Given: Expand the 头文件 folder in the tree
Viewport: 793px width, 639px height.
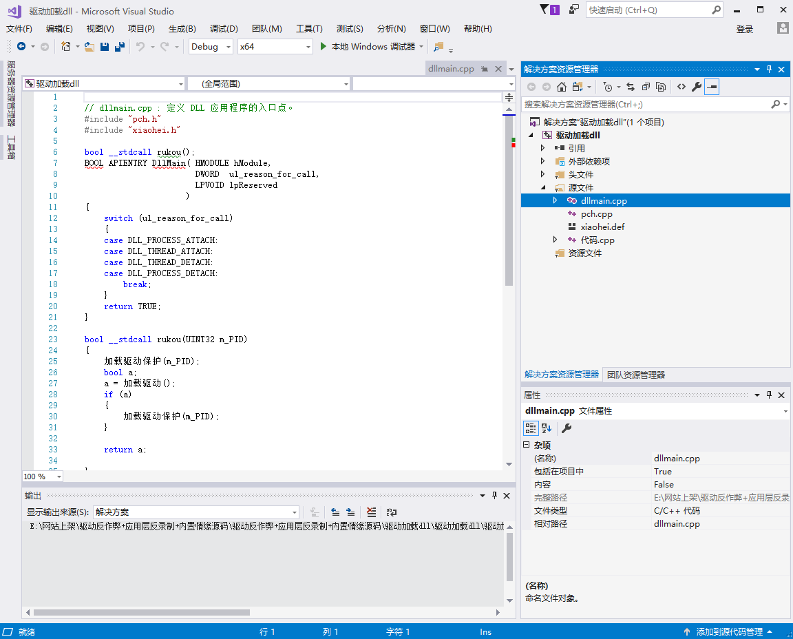Looking at the screenshot, I should 543,175.
